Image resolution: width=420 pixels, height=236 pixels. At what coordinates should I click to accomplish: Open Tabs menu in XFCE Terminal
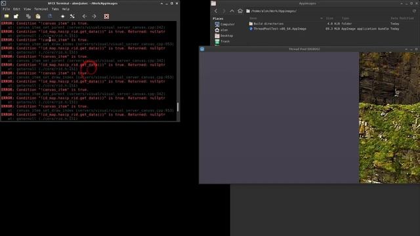click(55, 9)
